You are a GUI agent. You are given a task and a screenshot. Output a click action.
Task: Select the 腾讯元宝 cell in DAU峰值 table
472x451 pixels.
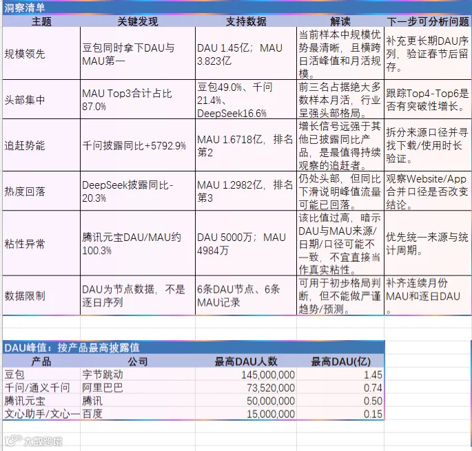(41, 401)
